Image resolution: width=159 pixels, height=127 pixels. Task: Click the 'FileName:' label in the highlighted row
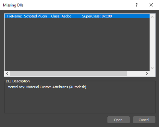(x=15, y=16)
